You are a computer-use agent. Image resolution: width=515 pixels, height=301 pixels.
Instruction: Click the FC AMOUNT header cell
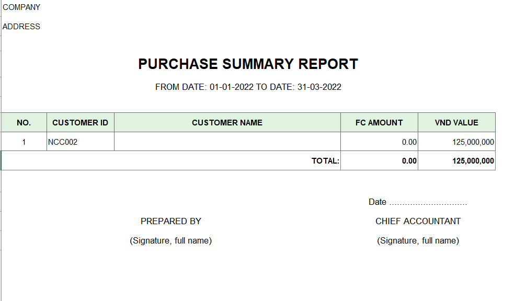click(x=380, y=122)
